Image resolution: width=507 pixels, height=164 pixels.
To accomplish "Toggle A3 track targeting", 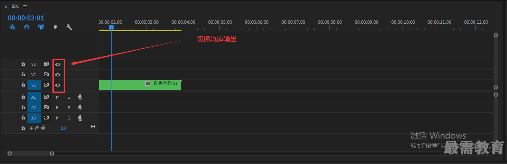I will coord(34,118).
